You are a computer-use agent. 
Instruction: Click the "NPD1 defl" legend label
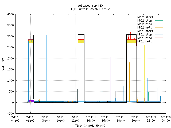click(x=145, y=42)
